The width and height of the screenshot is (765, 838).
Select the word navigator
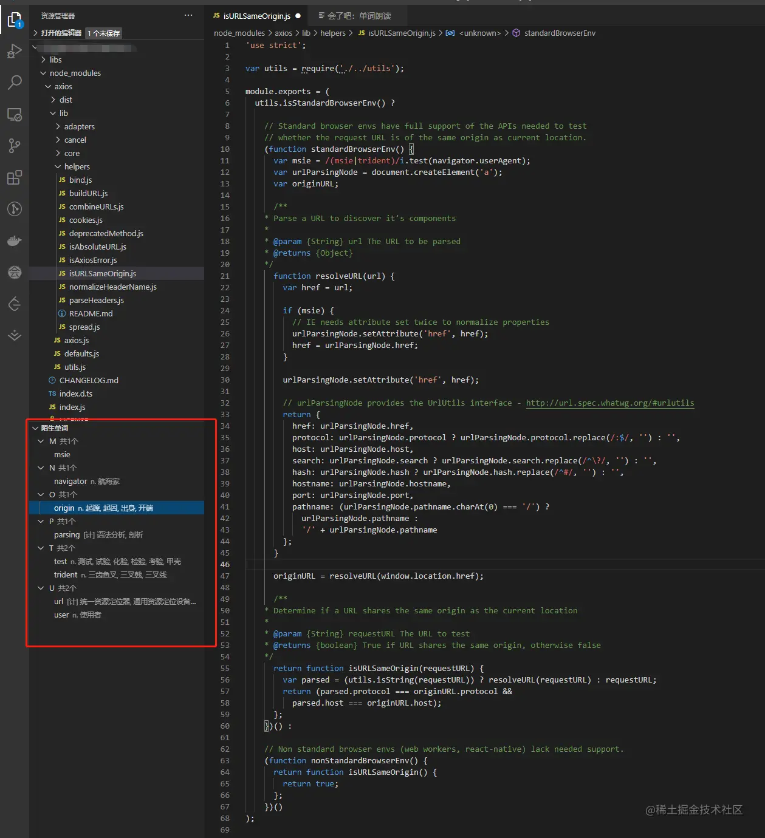71,482
